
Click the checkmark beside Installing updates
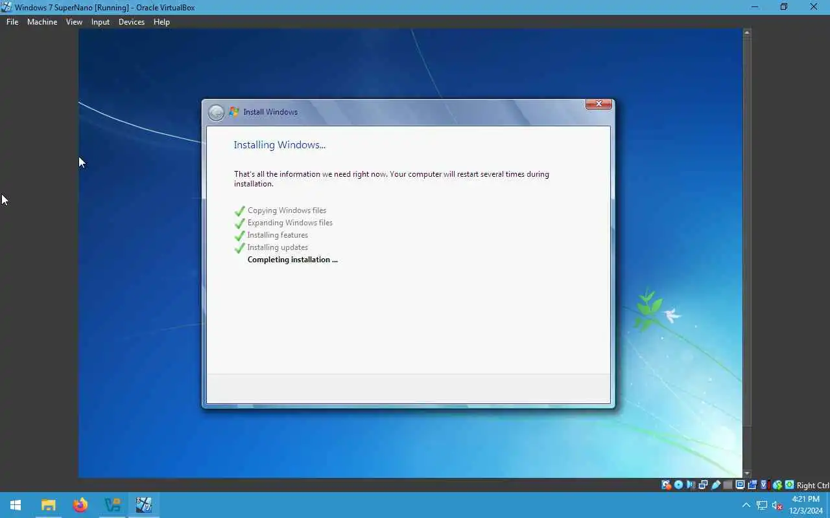point(240,248)
